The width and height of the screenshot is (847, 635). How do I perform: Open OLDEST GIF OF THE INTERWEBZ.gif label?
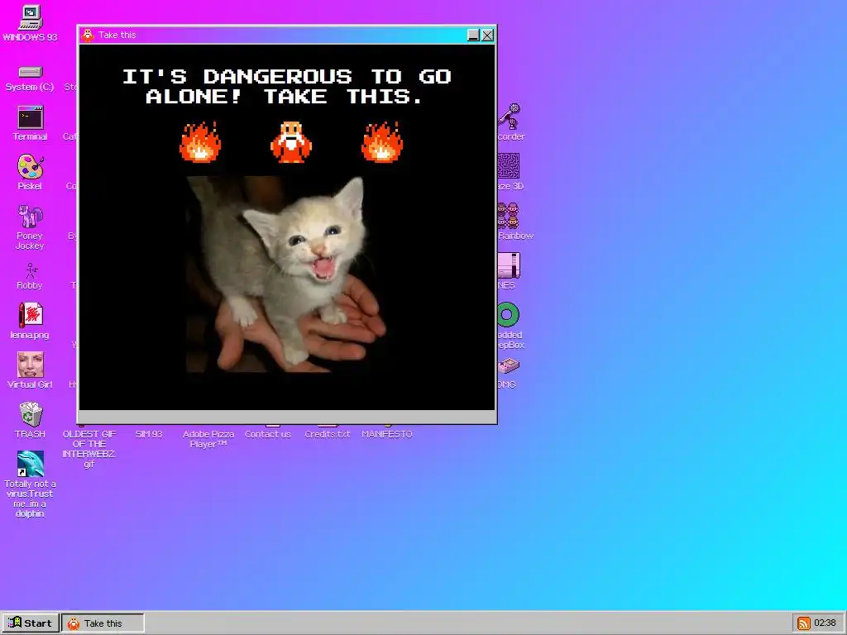point(89,449)
